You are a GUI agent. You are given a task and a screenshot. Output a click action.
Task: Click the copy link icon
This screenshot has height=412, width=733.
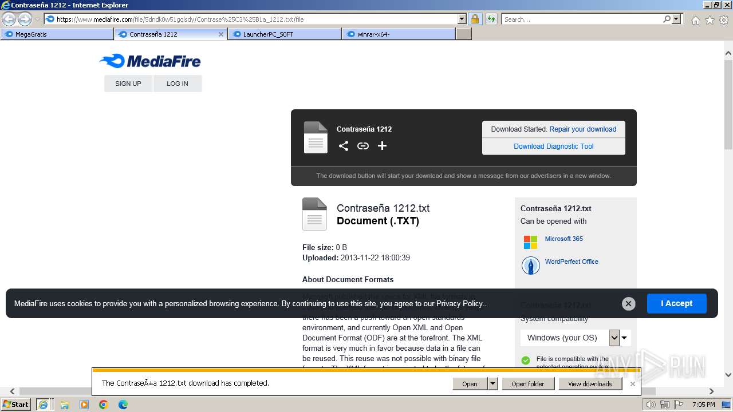(363, 146)
